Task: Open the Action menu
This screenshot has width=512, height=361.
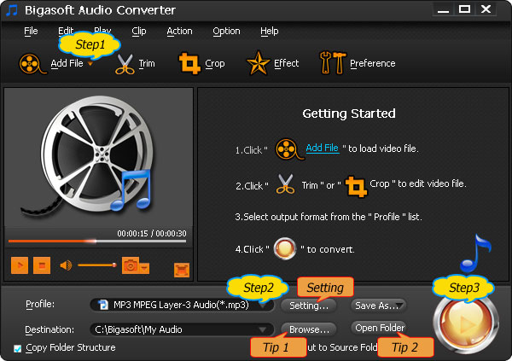Action: point(179,31)
